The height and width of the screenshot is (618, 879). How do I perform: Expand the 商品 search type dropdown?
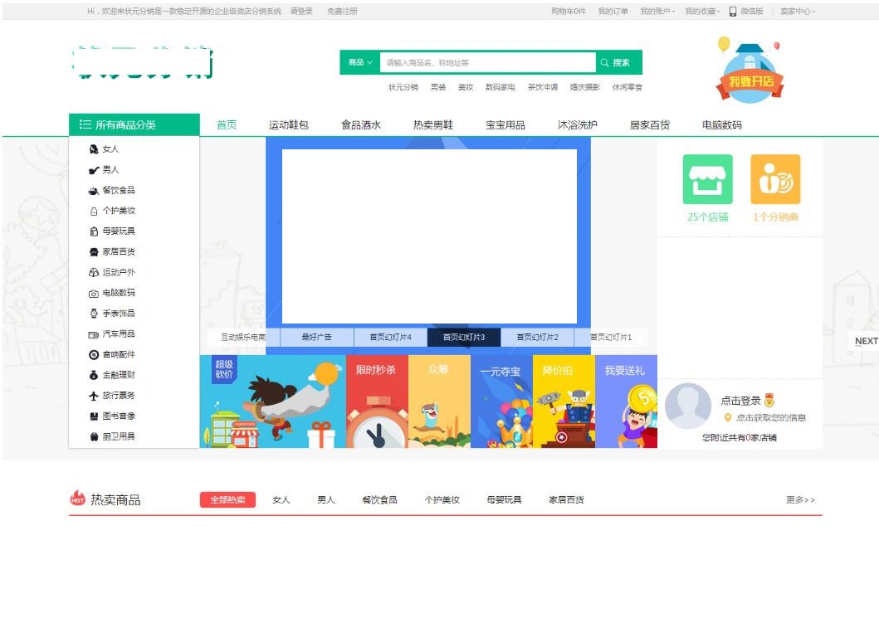pos(360,61)
